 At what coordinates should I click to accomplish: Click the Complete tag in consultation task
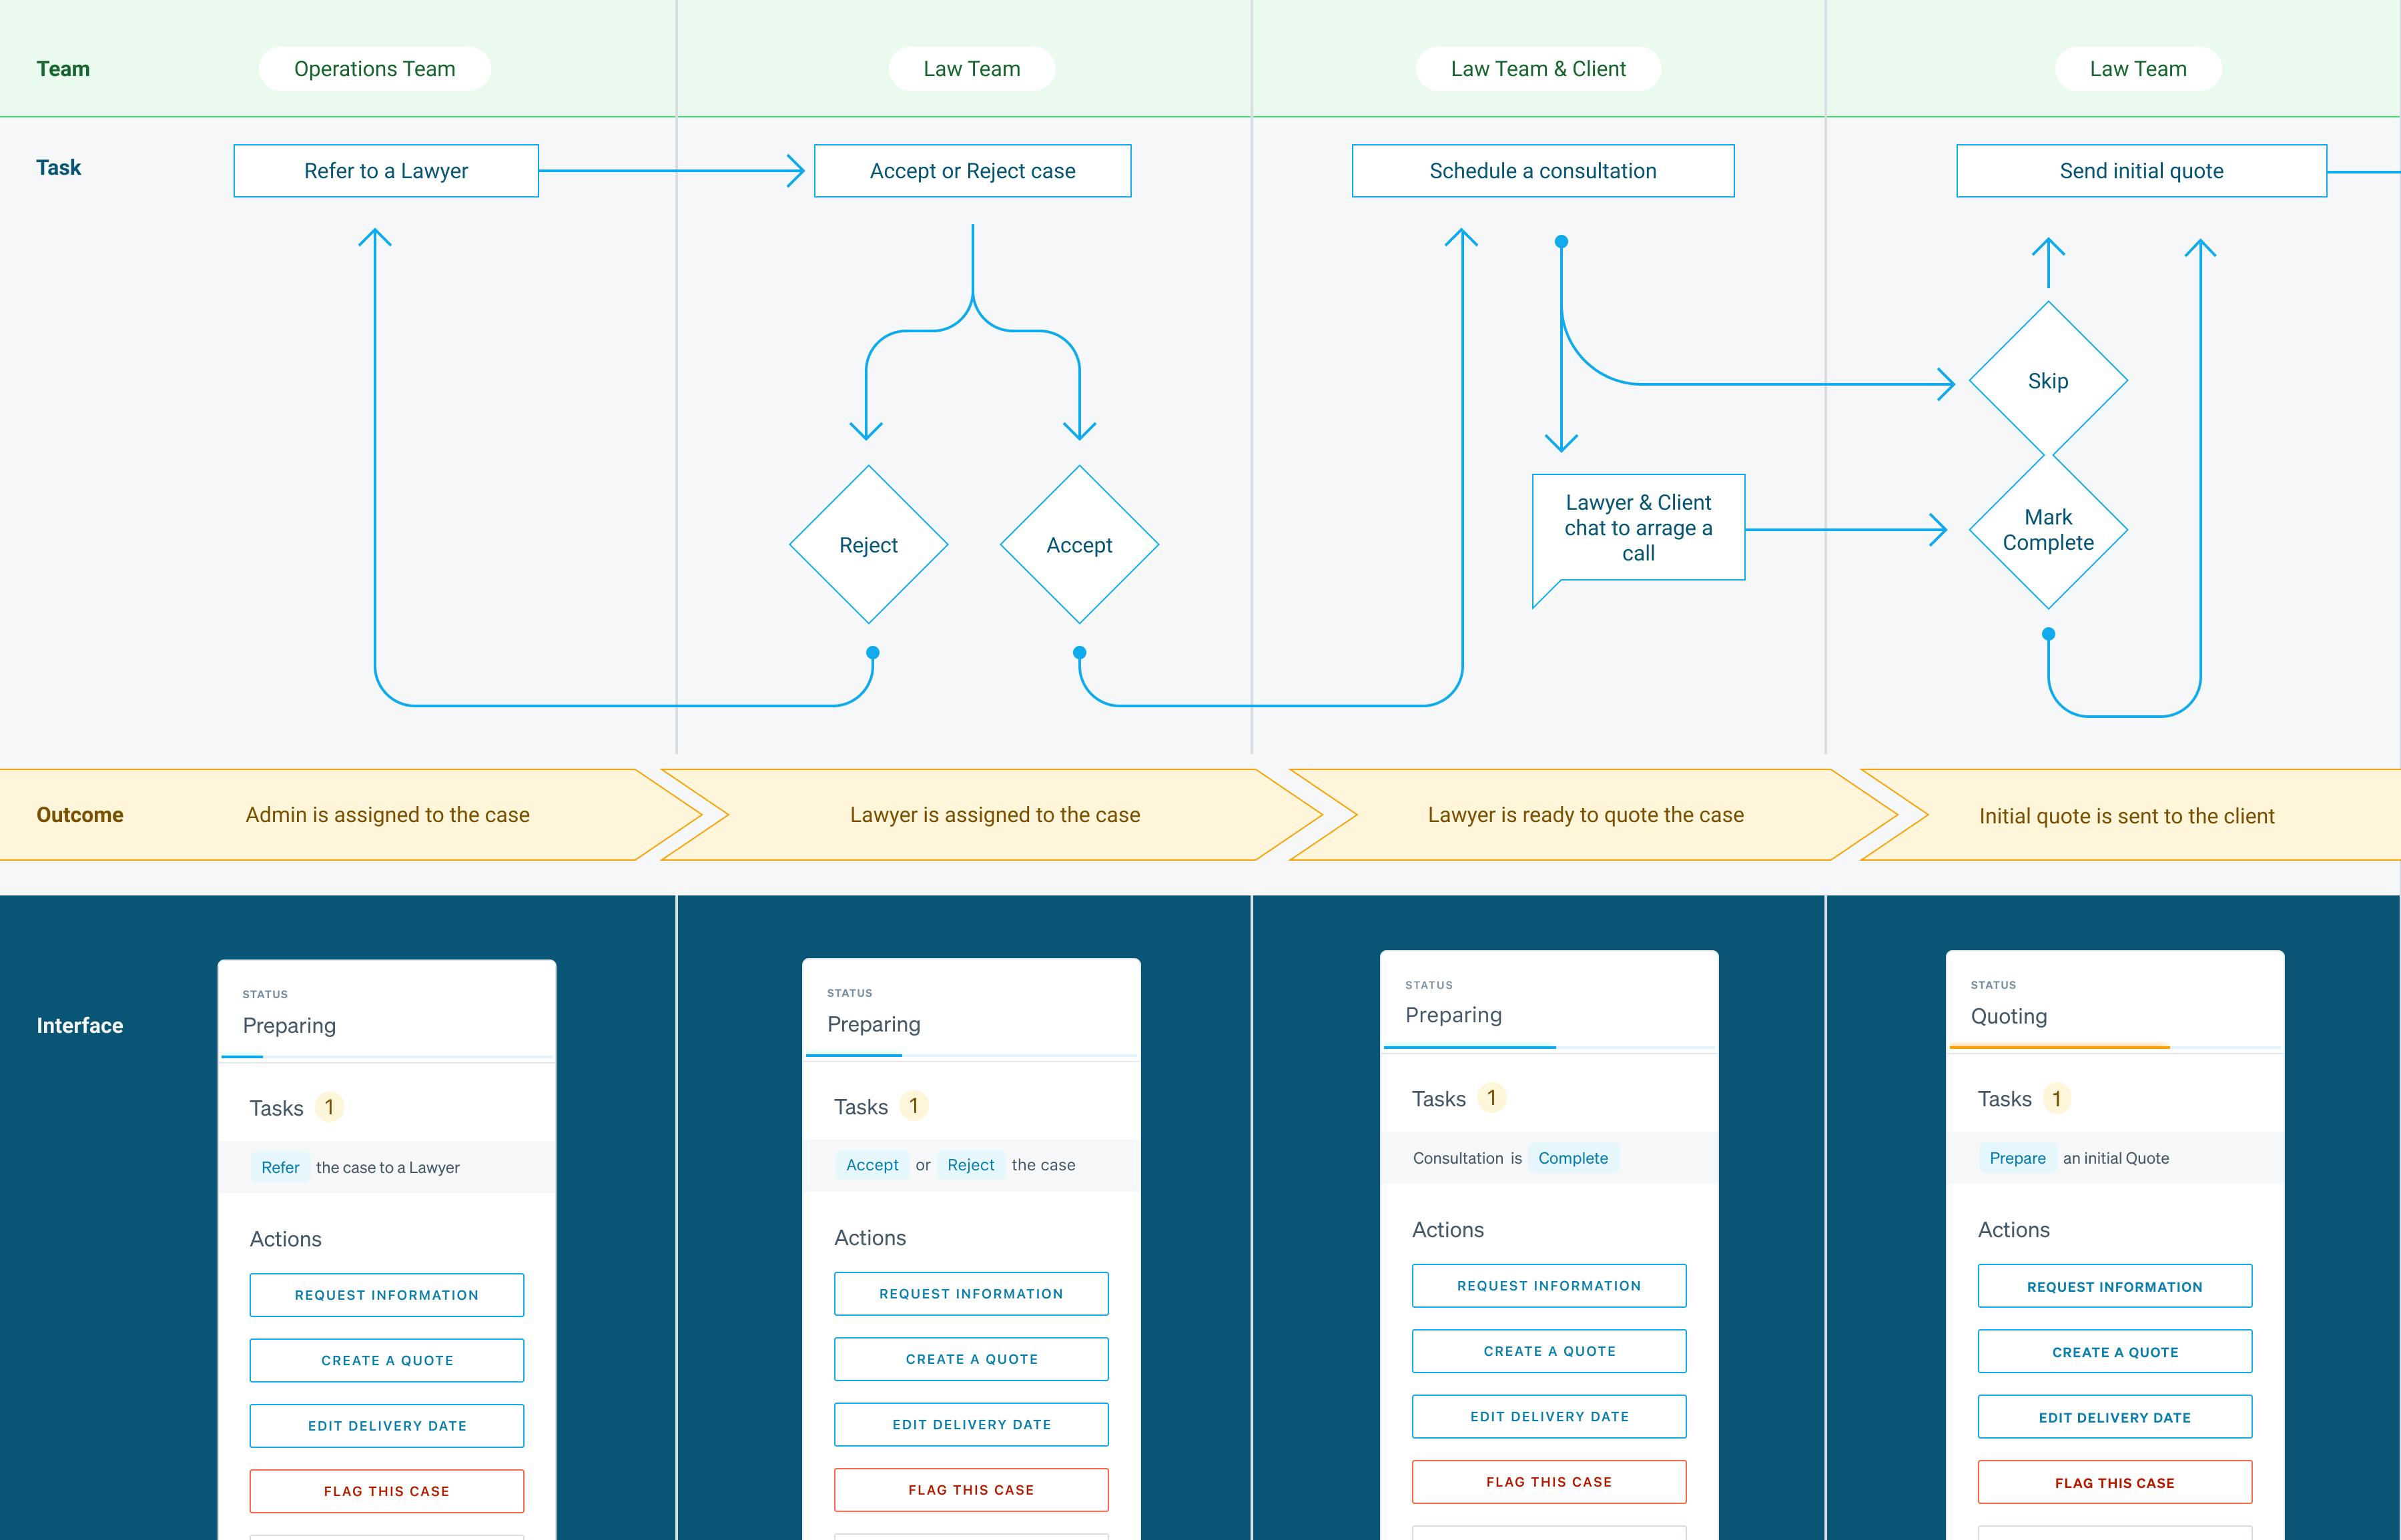point(1573,1158)
